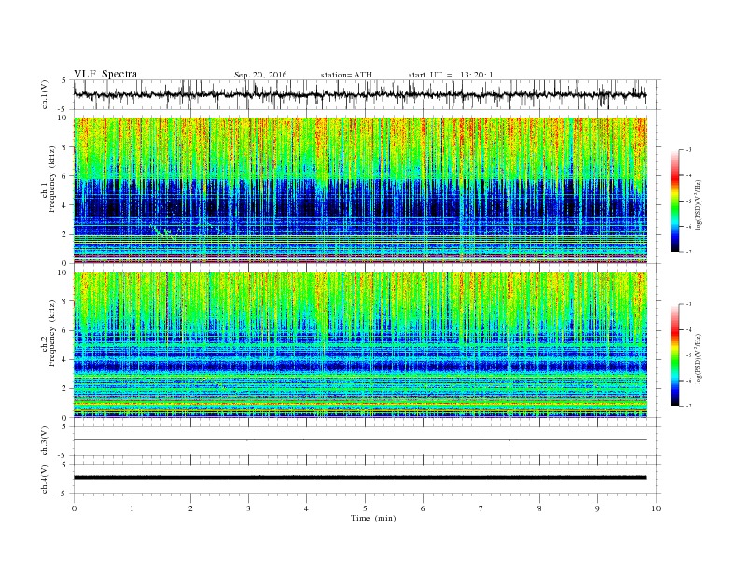The width and height of the screenshot is (739, 571).
Task: Click the time axis tick label "7"
Action: tap(481, 508)
